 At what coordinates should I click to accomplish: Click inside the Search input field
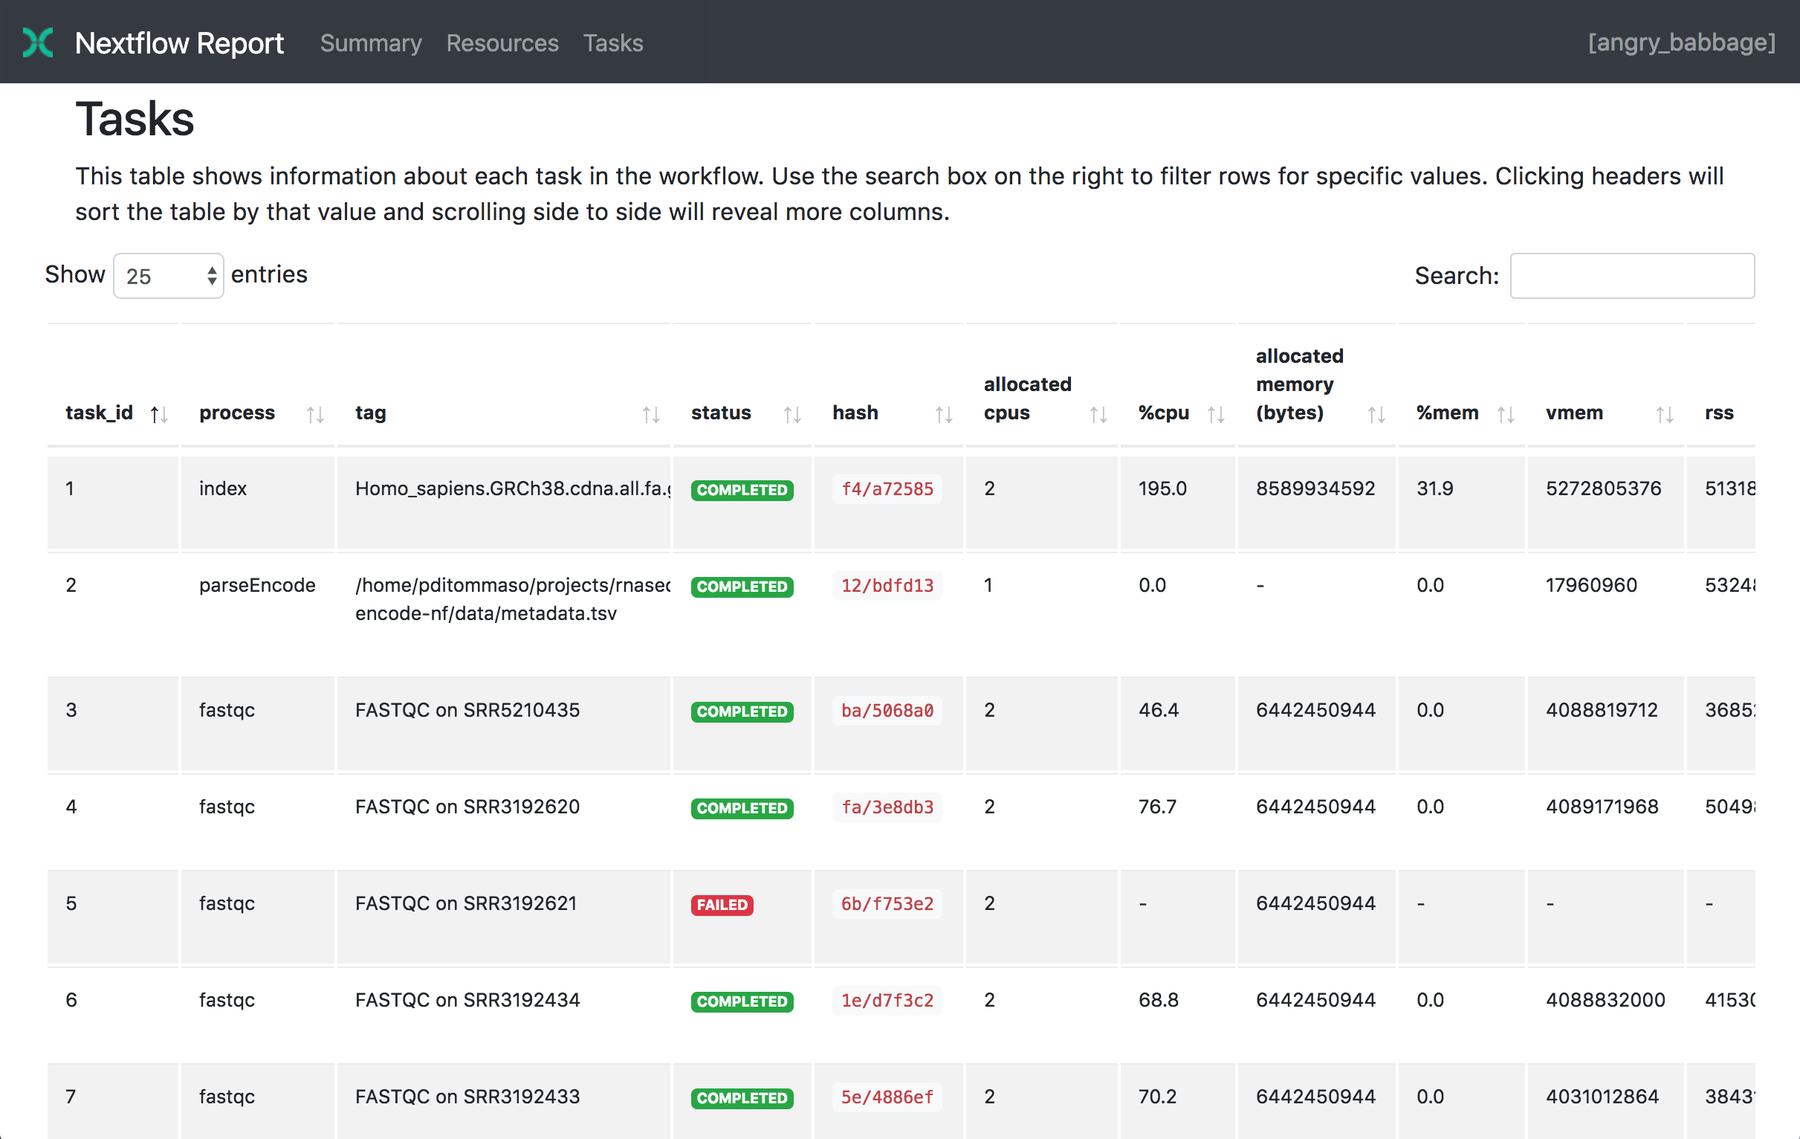[x=1632, y=276]
